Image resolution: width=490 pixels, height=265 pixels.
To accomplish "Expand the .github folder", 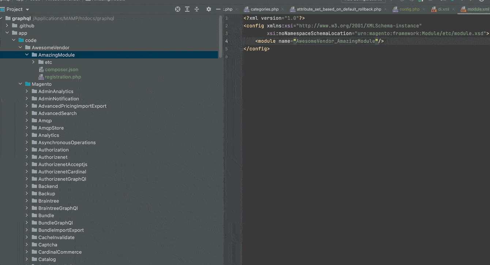I will click(x=7, y=26).
